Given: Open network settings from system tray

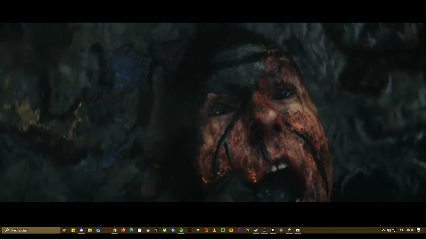Looking at the screenshot, I should 394,230.
